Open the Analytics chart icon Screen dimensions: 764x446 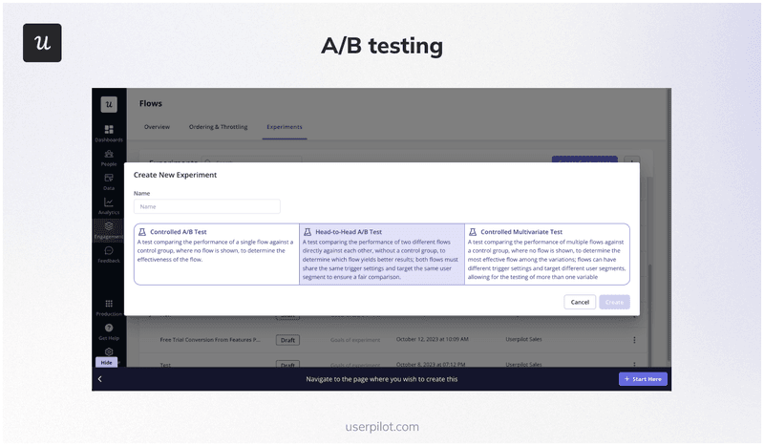pyautogui.click(x=108, y=202)
